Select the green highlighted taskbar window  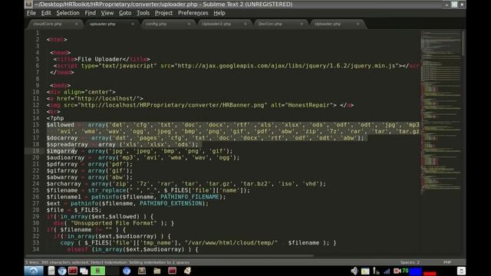[x=97, y=271]
